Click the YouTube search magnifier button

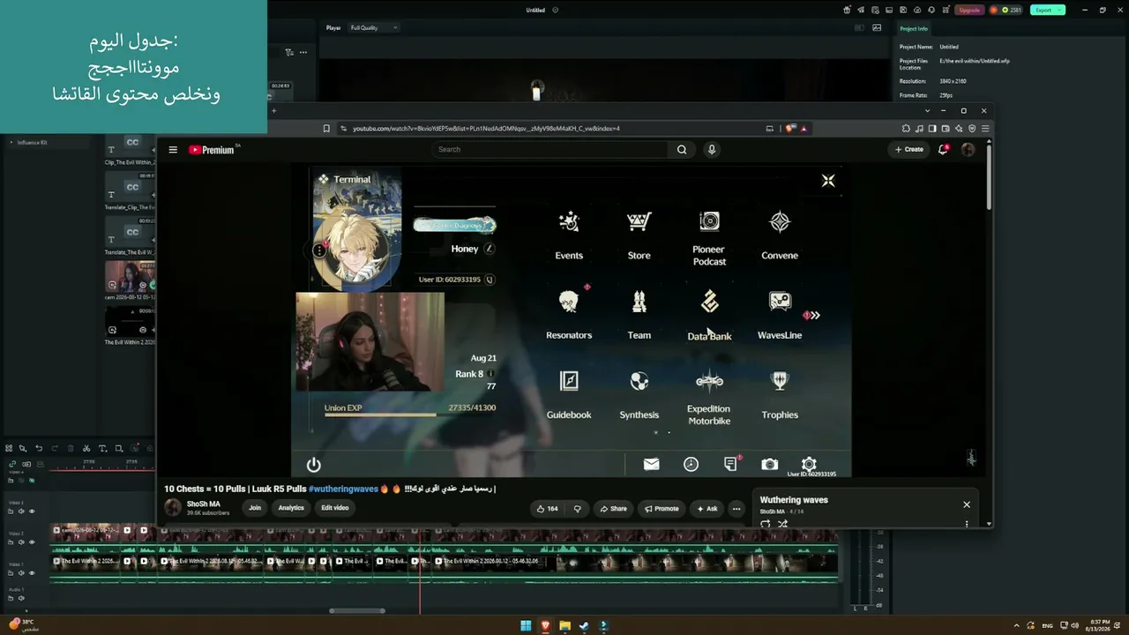point(682,149)
